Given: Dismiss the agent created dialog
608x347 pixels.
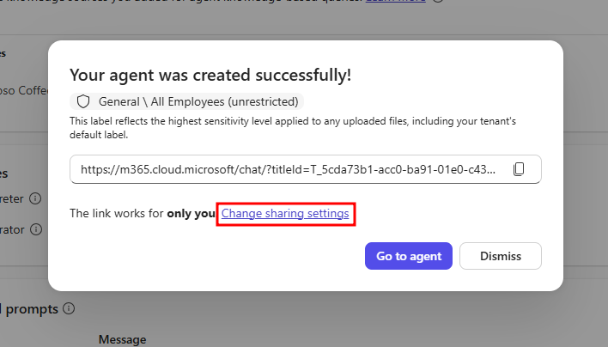Looking at the screenshot, I should click(x=501, y=256).
